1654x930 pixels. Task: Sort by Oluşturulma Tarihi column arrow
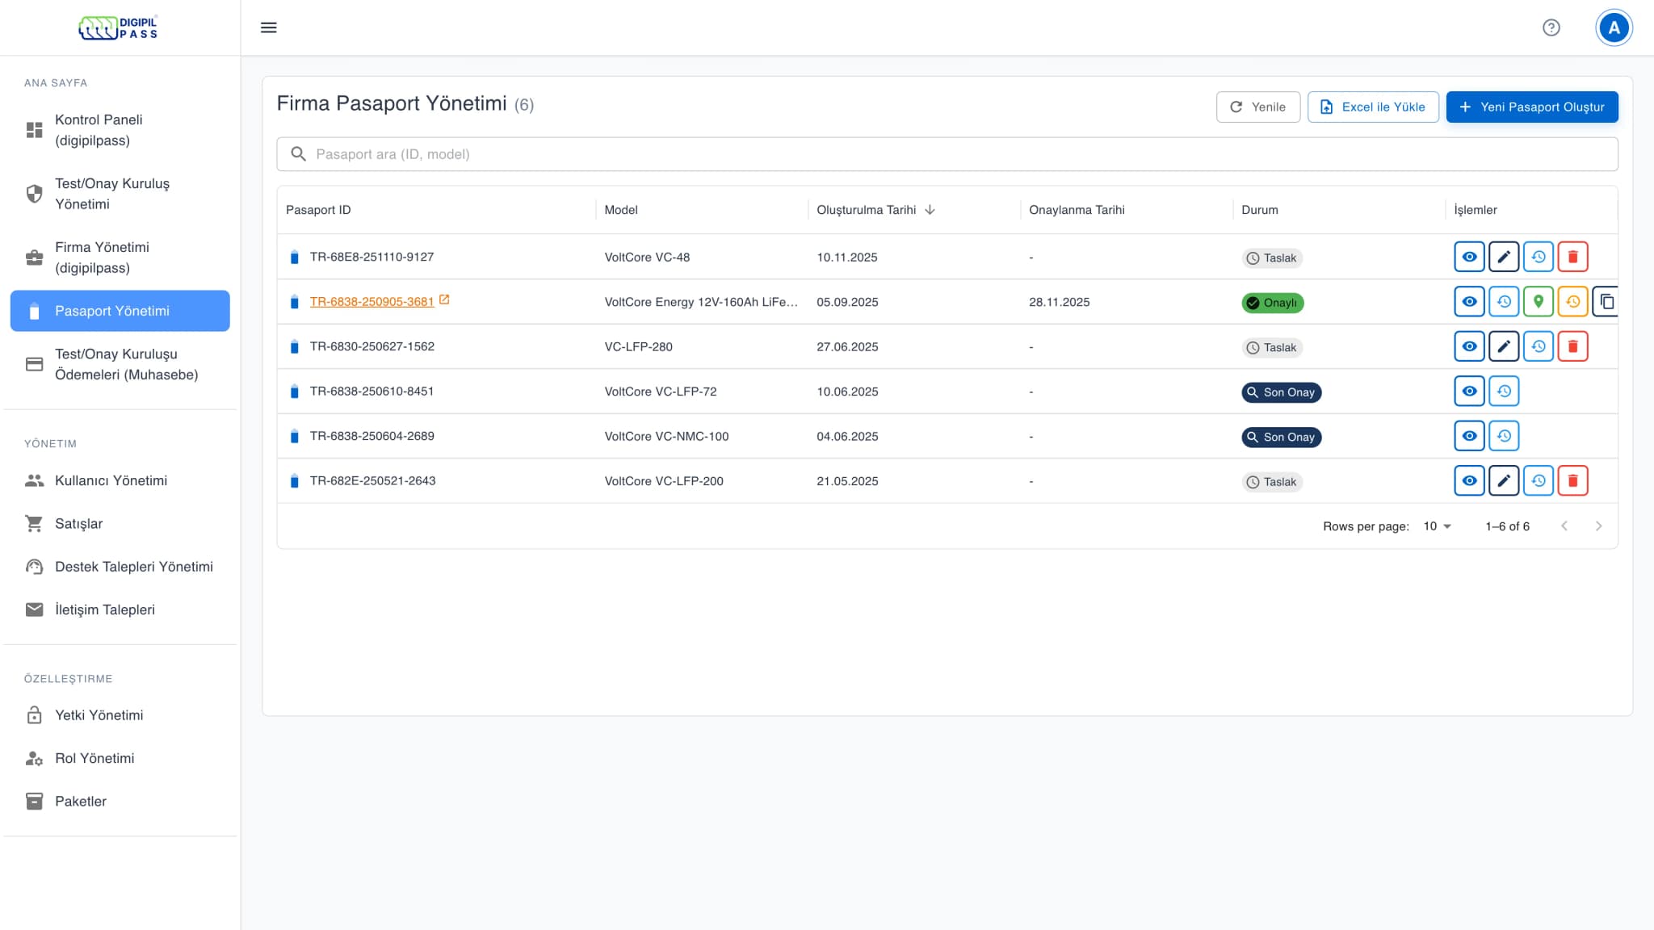point(930,210)
